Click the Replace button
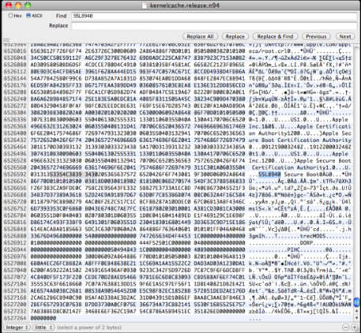The image size is (361, 333). pyautogui.click(x=235, y=36)
